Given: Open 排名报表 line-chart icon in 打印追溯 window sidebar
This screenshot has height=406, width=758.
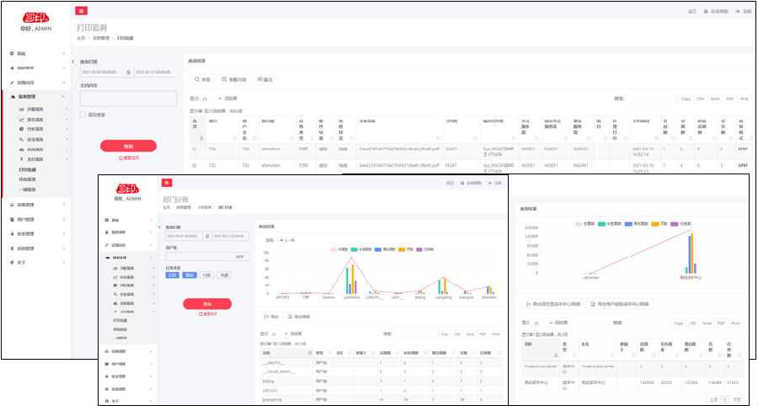Looking at the screenshot, I should click(x=21, y=120).
